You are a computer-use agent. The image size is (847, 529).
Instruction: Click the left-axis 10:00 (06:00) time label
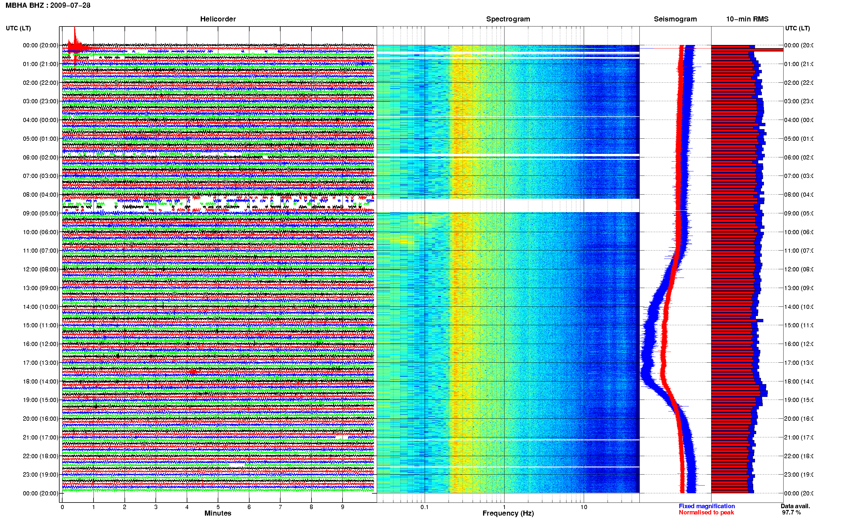[41, 232]
